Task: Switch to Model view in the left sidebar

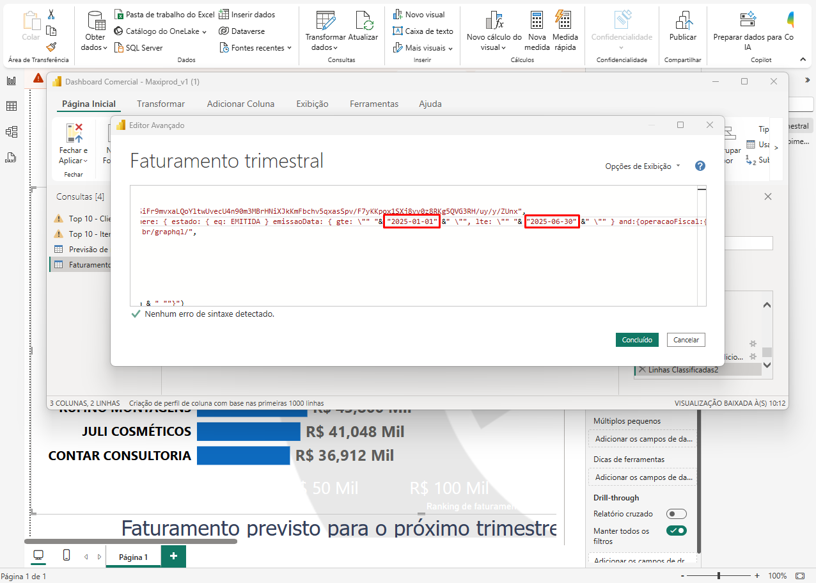Action: [x=12, y=132]
